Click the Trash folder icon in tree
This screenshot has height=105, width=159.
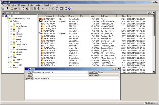(x=11, y=68)
